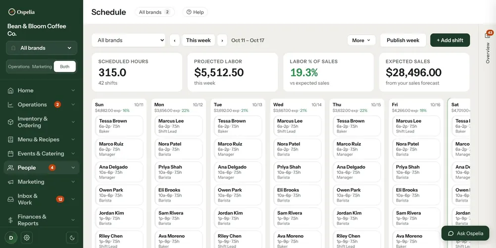
Task: Expand the Inventory & Ordering chevron
Action: click(73, 122)
